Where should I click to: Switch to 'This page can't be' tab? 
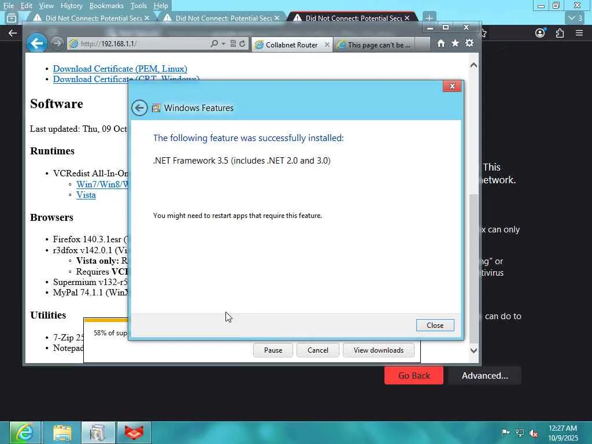[x=375, y=45]
